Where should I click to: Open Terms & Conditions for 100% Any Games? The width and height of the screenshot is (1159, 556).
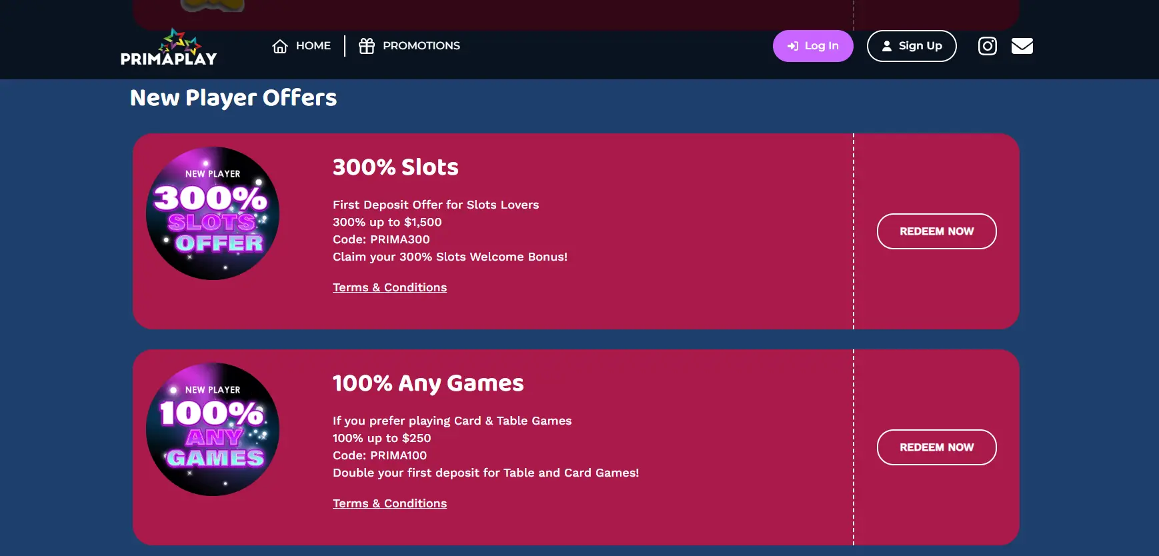(389, 503)
